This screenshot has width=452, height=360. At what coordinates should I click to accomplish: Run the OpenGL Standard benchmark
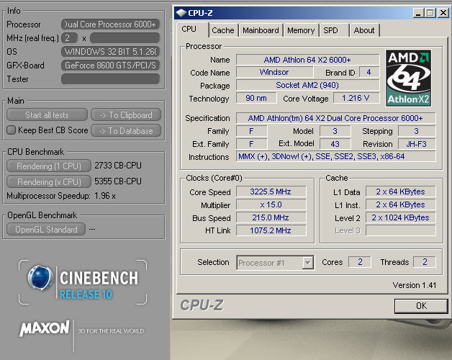[x=46, y=230]
